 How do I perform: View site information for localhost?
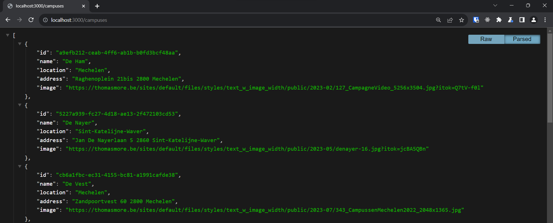[45, 20]
